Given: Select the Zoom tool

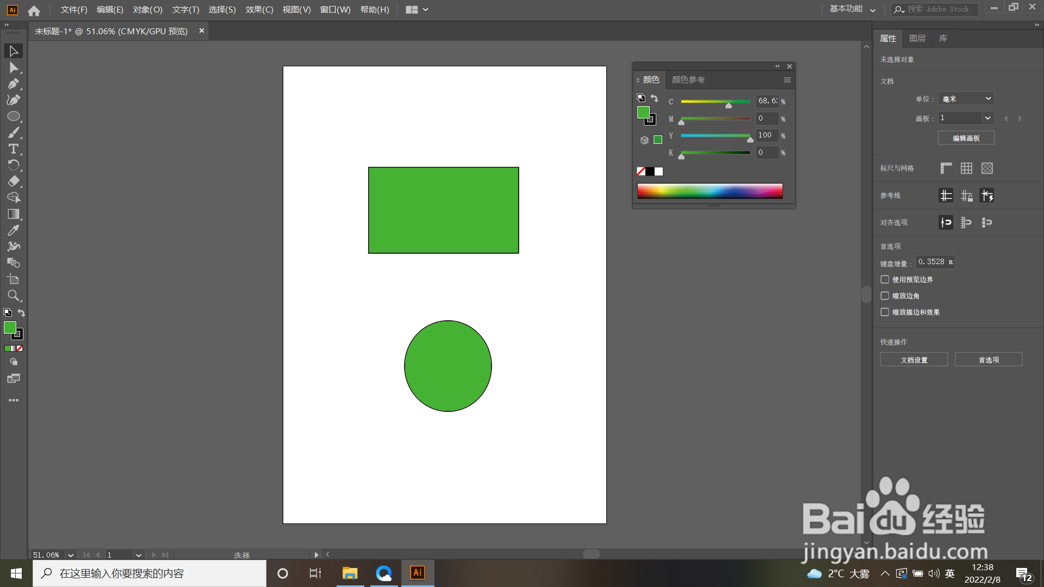Looking at the screenshot, I should pos(14,296).
